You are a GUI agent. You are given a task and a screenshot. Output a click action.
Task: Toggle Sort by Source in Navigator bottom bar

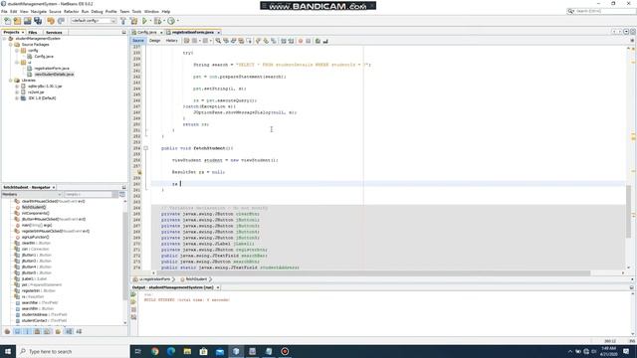[x=79, y=331]
